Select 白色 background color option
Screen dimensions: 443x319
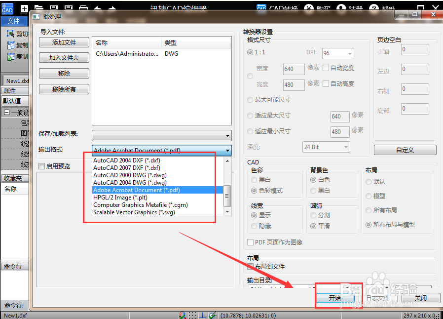point(313,180)
